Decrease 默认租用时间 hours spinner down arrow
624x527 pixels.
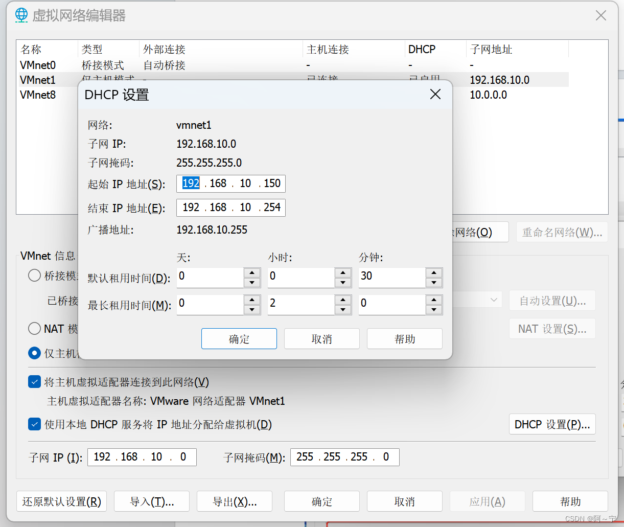click(343, 283)
